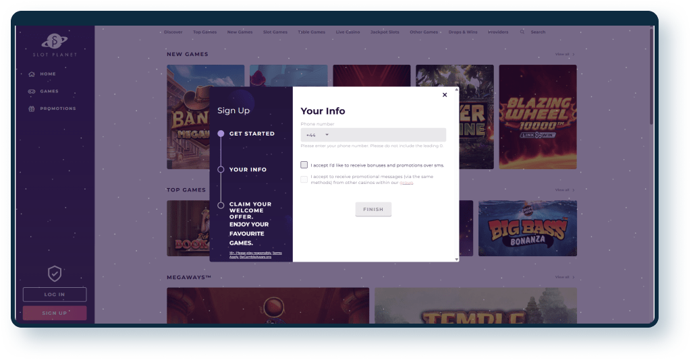This screenshot has height=360, width=691.
Task: Select Table Games in top navigation
Action: [312, 32]
